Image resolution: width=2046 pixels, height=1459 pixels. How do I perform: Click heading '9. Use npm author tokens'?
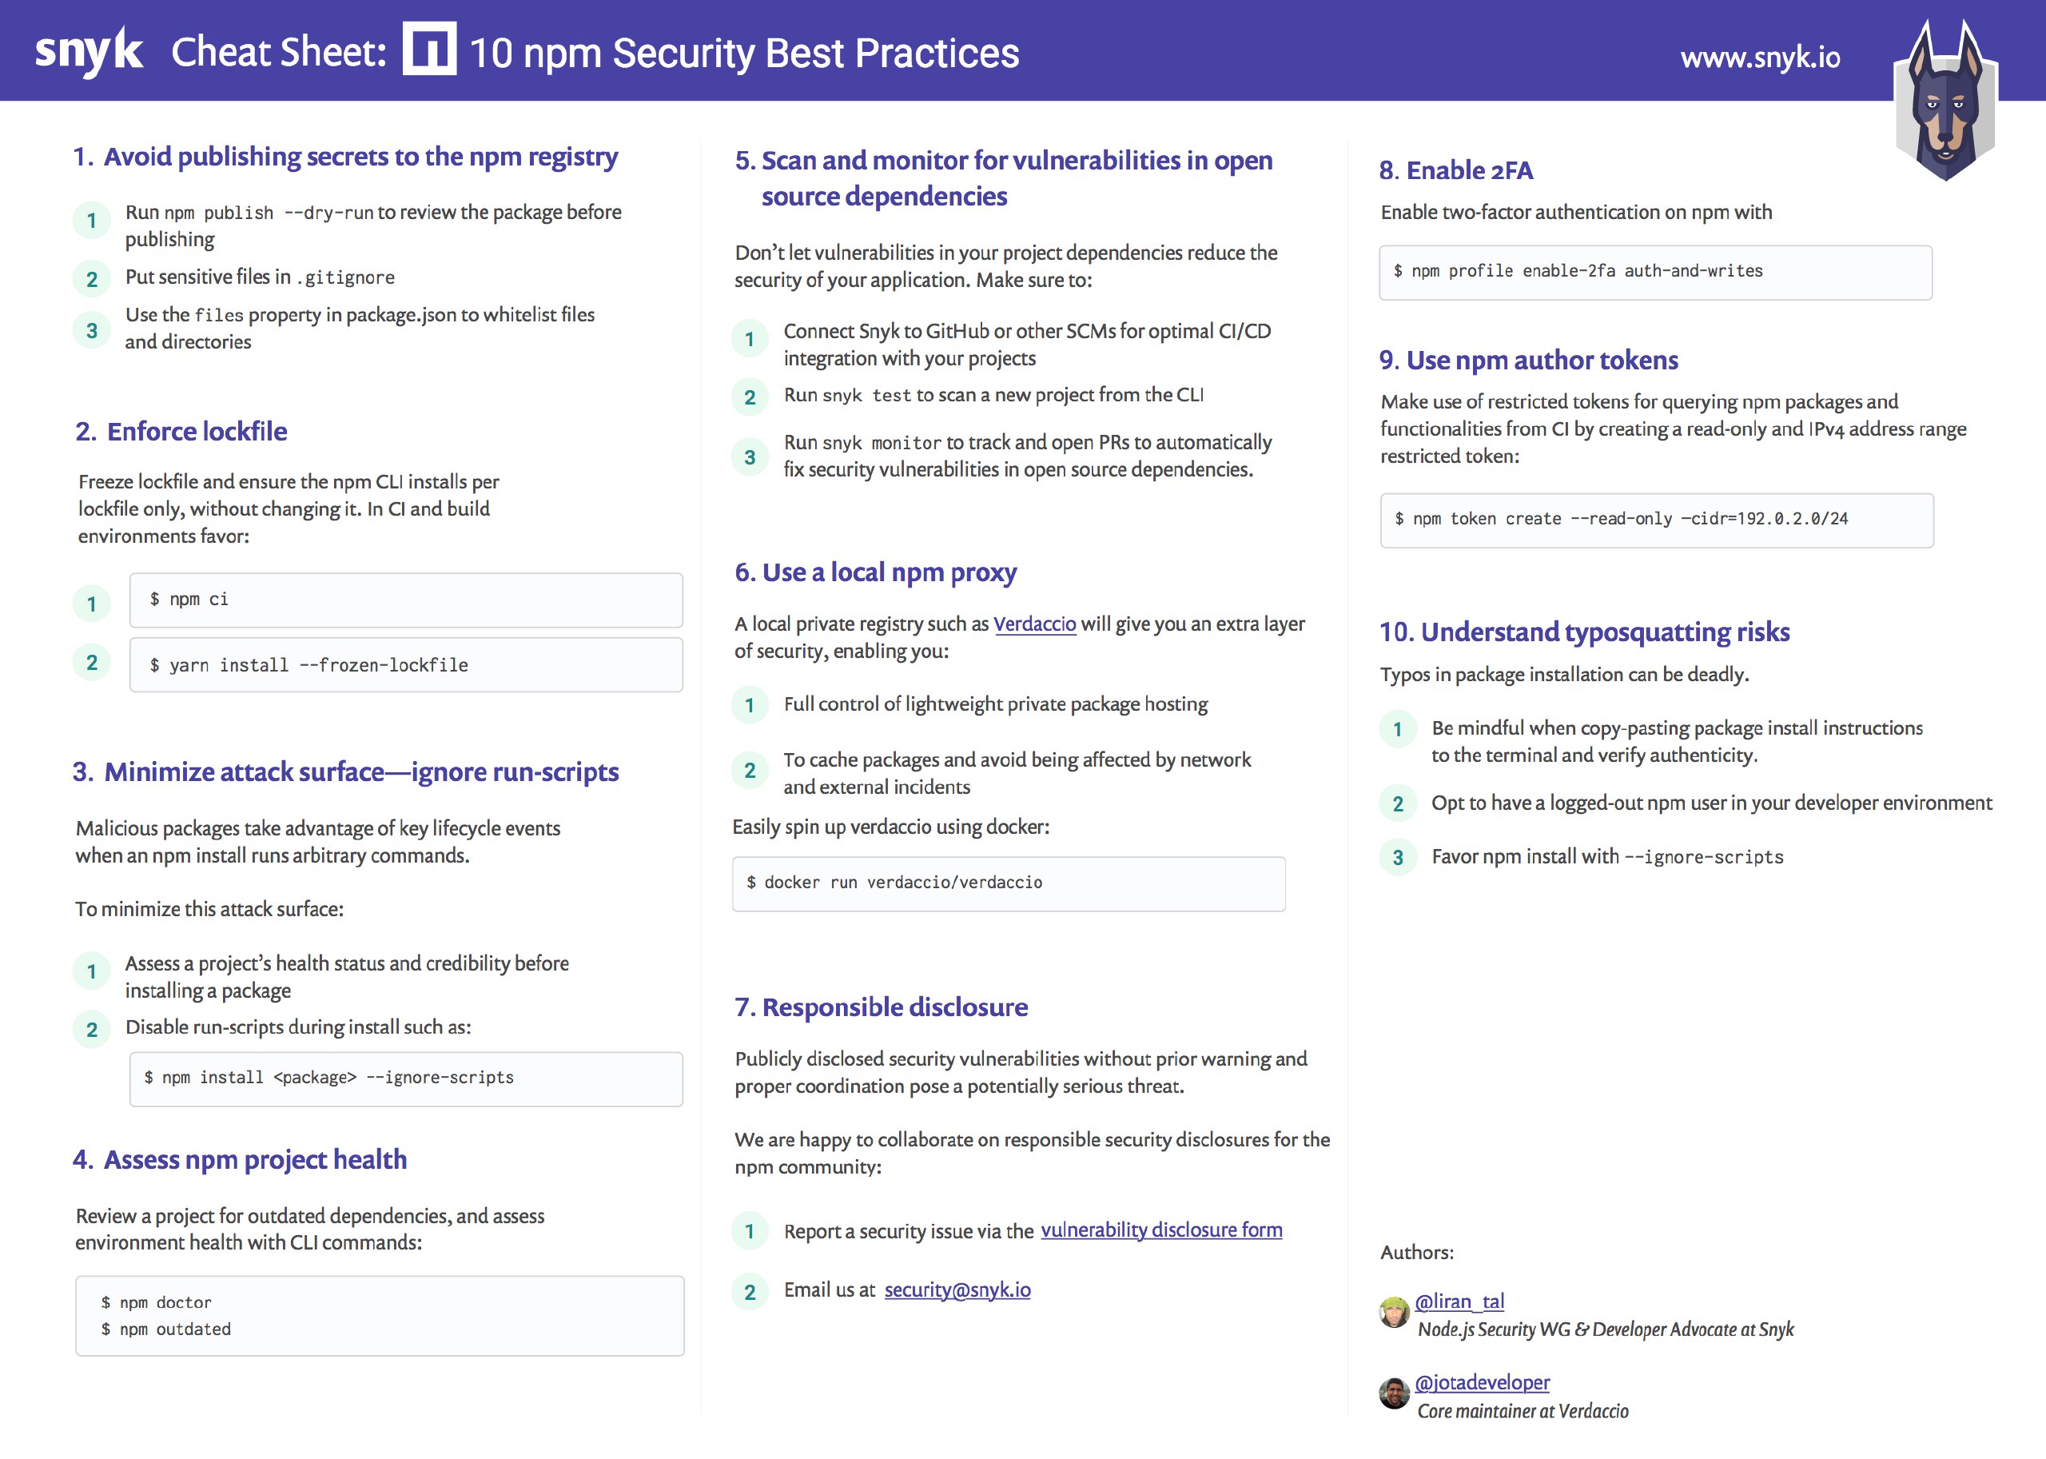(x=1529, y=361)
